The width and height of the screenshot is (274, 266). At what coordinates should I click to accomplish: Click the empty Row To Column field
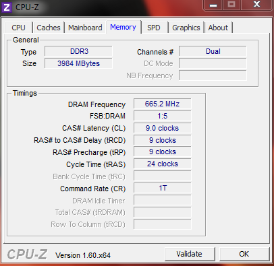[162, 224]
